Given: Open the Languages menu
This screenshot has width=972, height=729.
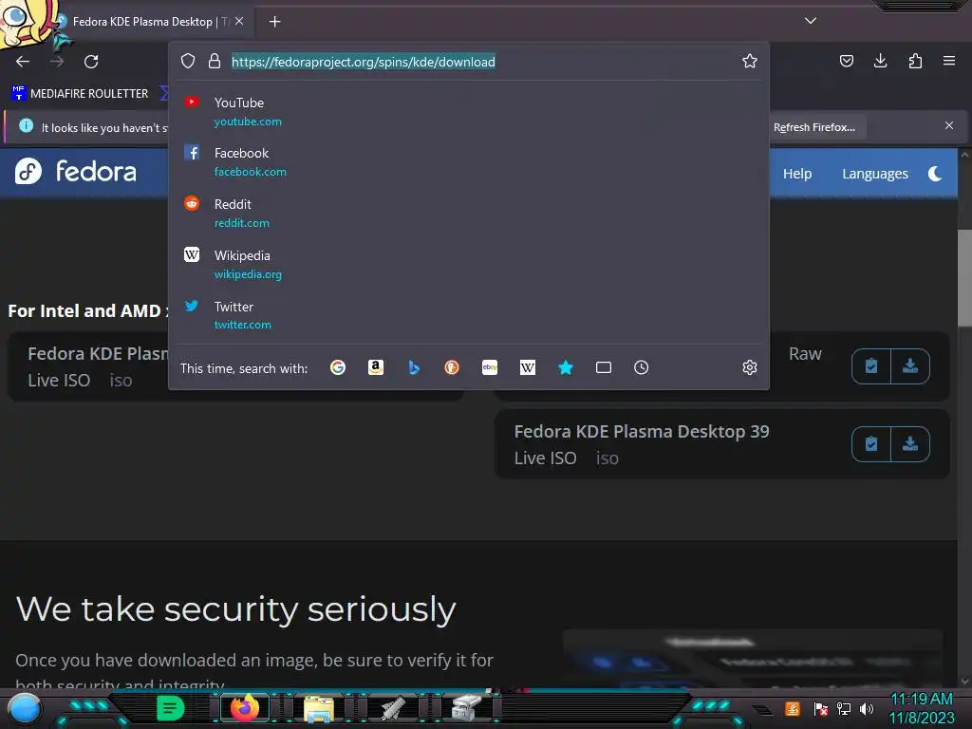Looking at the screenshot, I should coord(874,174).
